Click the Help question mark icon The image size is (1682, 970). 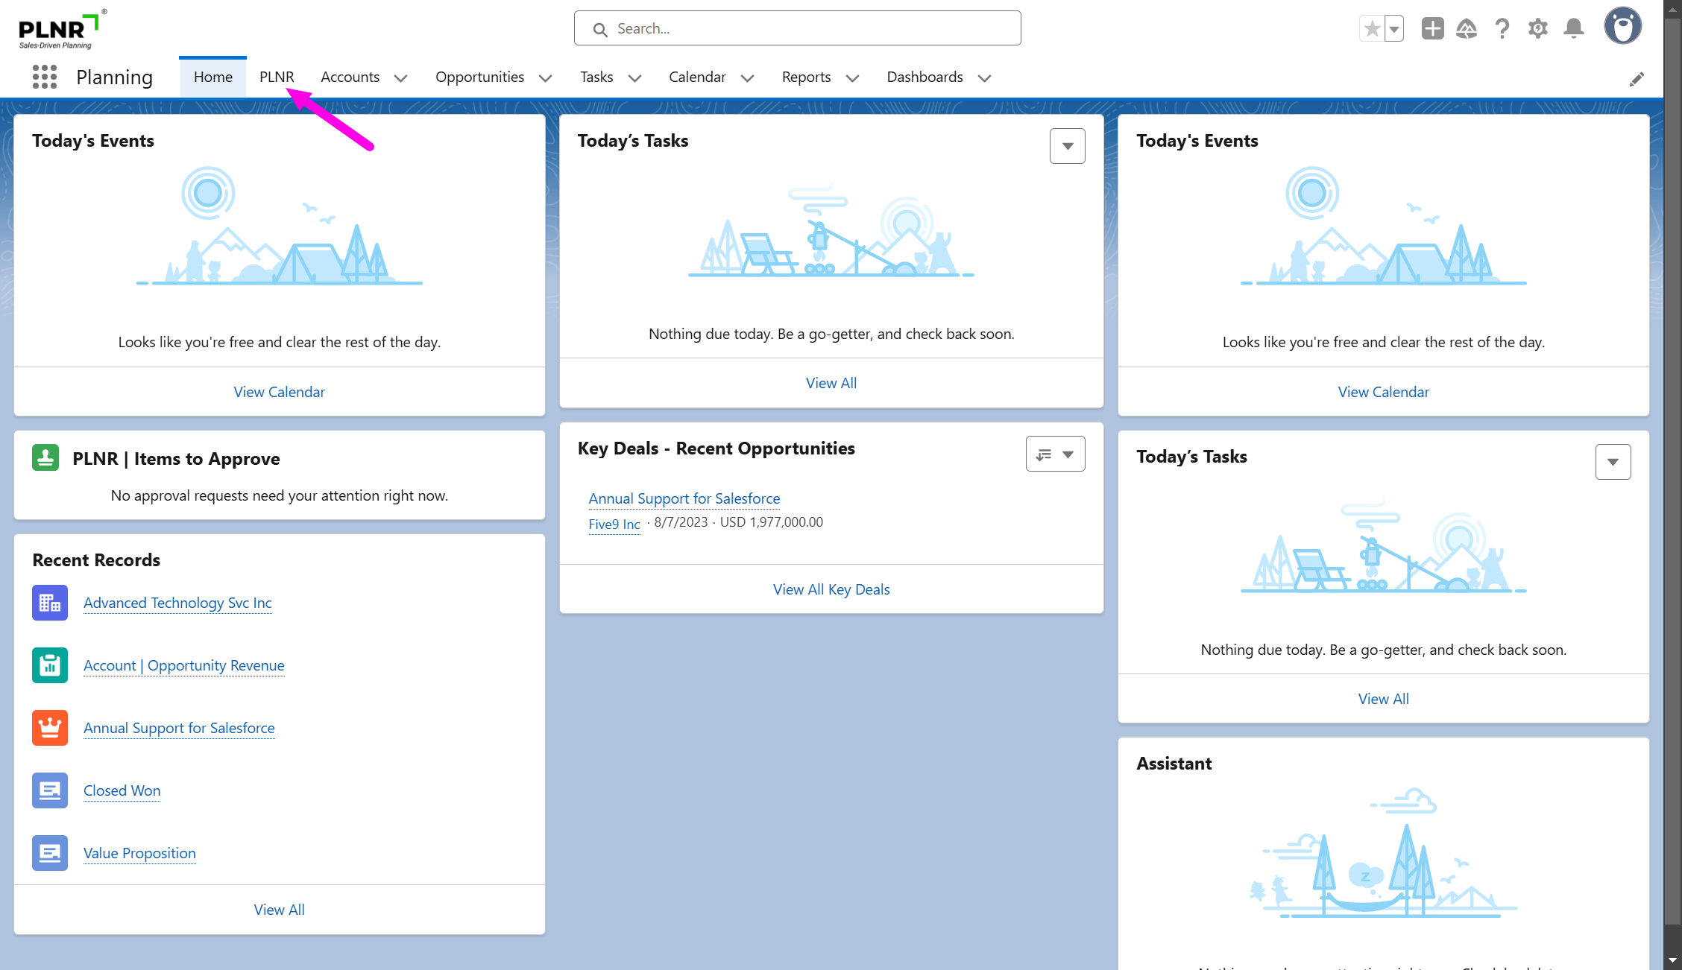1502,29
